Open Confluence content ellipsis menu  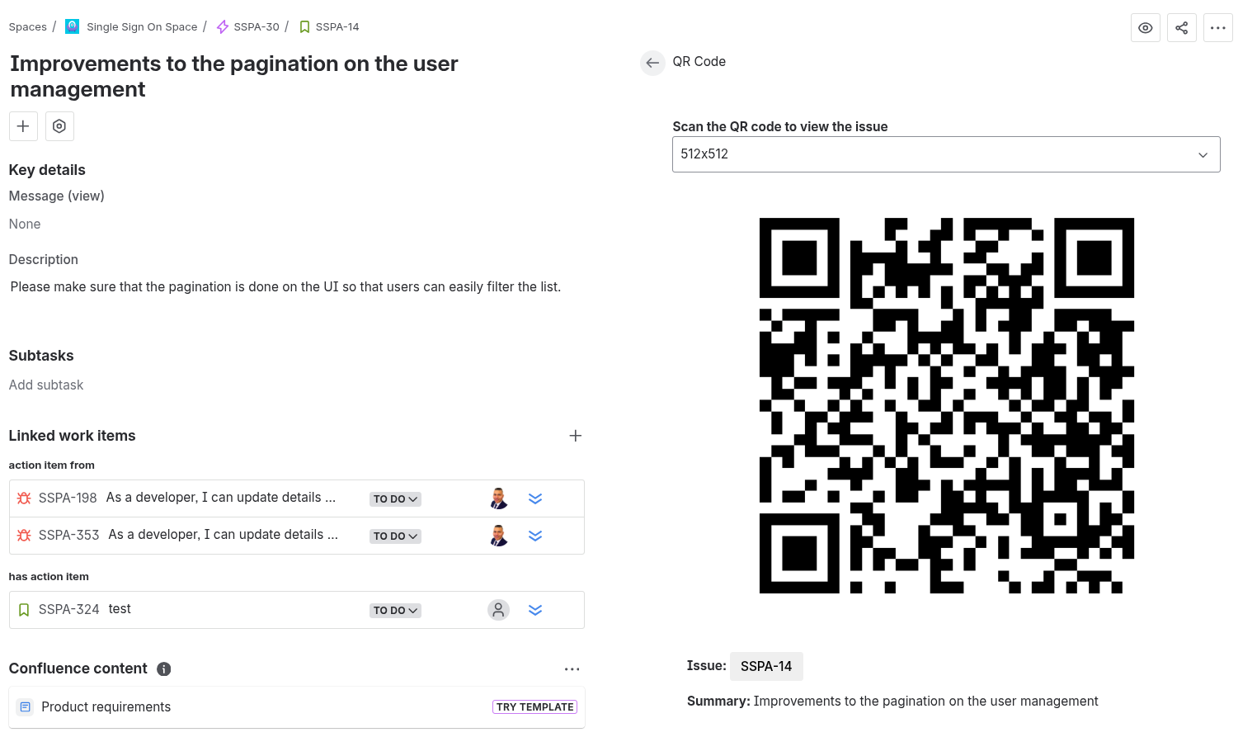pyautogui.click(x=572, y=669)
